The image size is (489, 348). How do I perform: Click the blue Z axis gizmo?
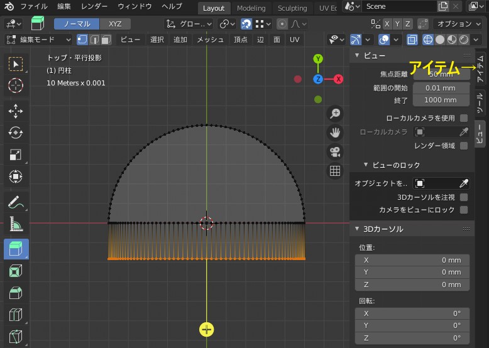pos(318,79)
